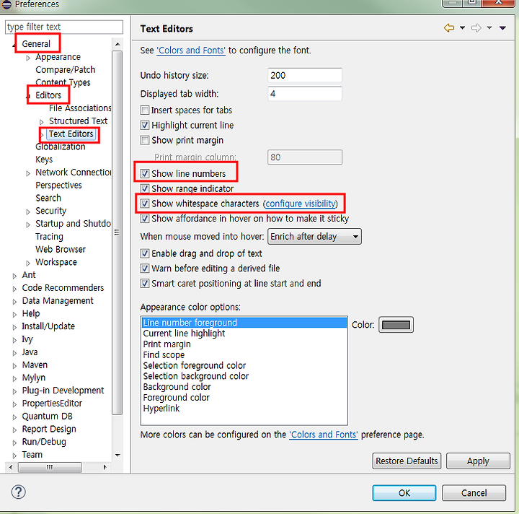Toggle Warn before editing a derived file

(145, 268)
